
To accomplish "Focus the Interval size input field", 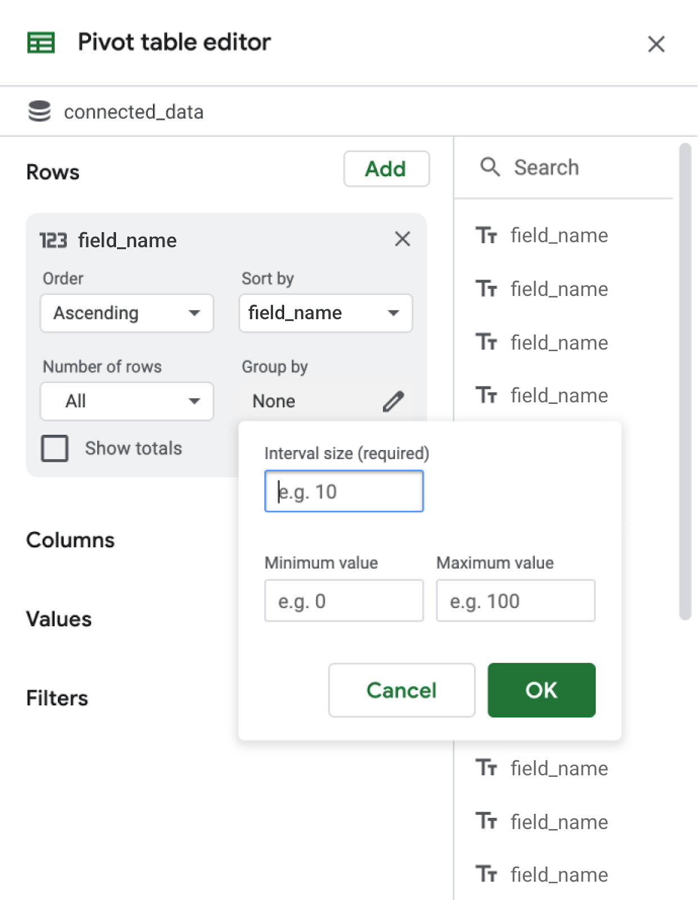I will (x=344, y=492).
